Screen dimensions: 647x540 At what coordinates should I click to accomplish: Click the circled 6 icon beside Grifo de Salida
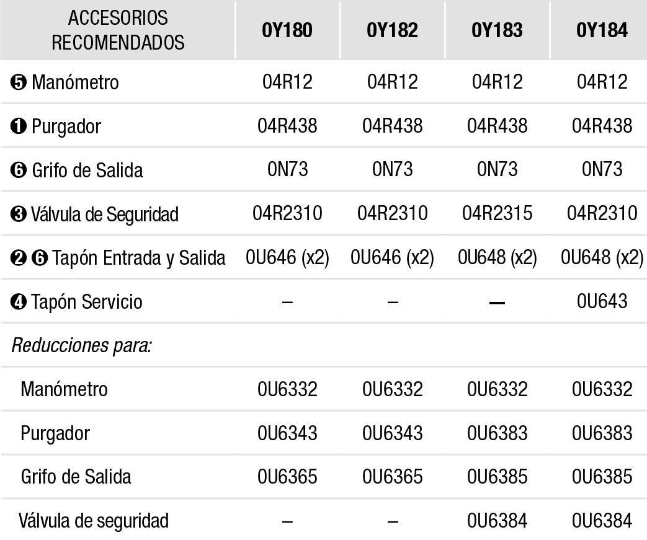(18, 170)
